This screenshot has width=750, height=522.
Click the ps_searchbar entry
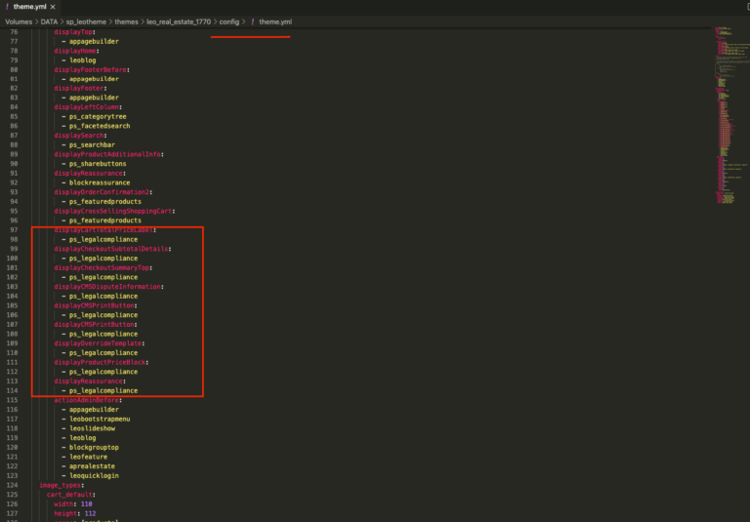(x=92, y=144)
